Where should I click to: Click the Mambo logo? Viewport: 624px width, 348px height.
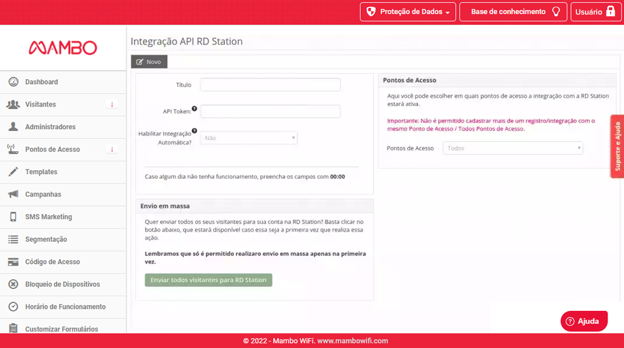63,48
